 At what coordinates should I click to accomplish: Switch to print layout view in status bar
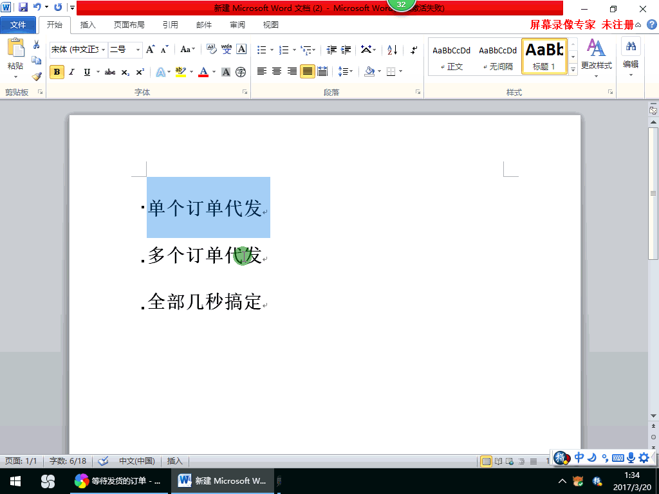(x=487, y=462)
